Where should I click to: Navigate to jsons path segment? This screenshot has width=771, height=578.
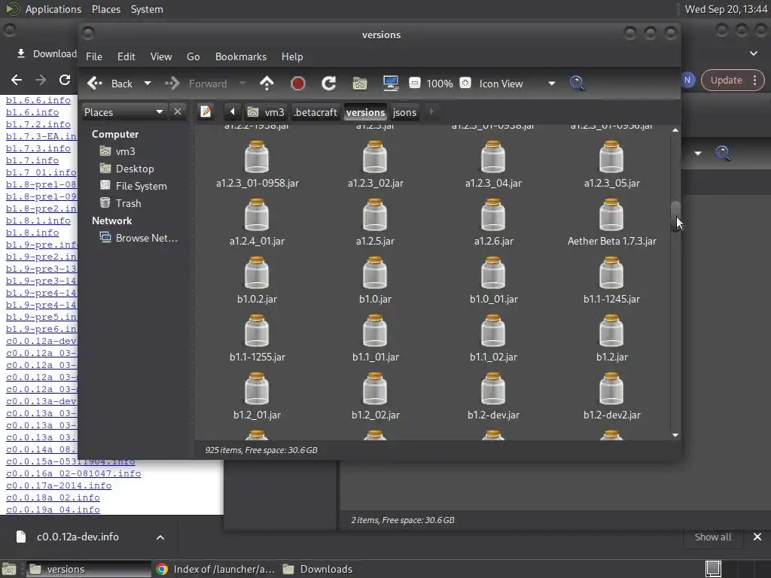pos(404,112)
